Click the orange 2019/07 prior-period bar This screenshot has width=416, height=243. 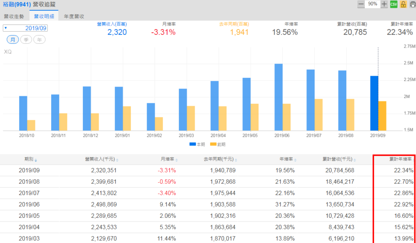point(318,115)
